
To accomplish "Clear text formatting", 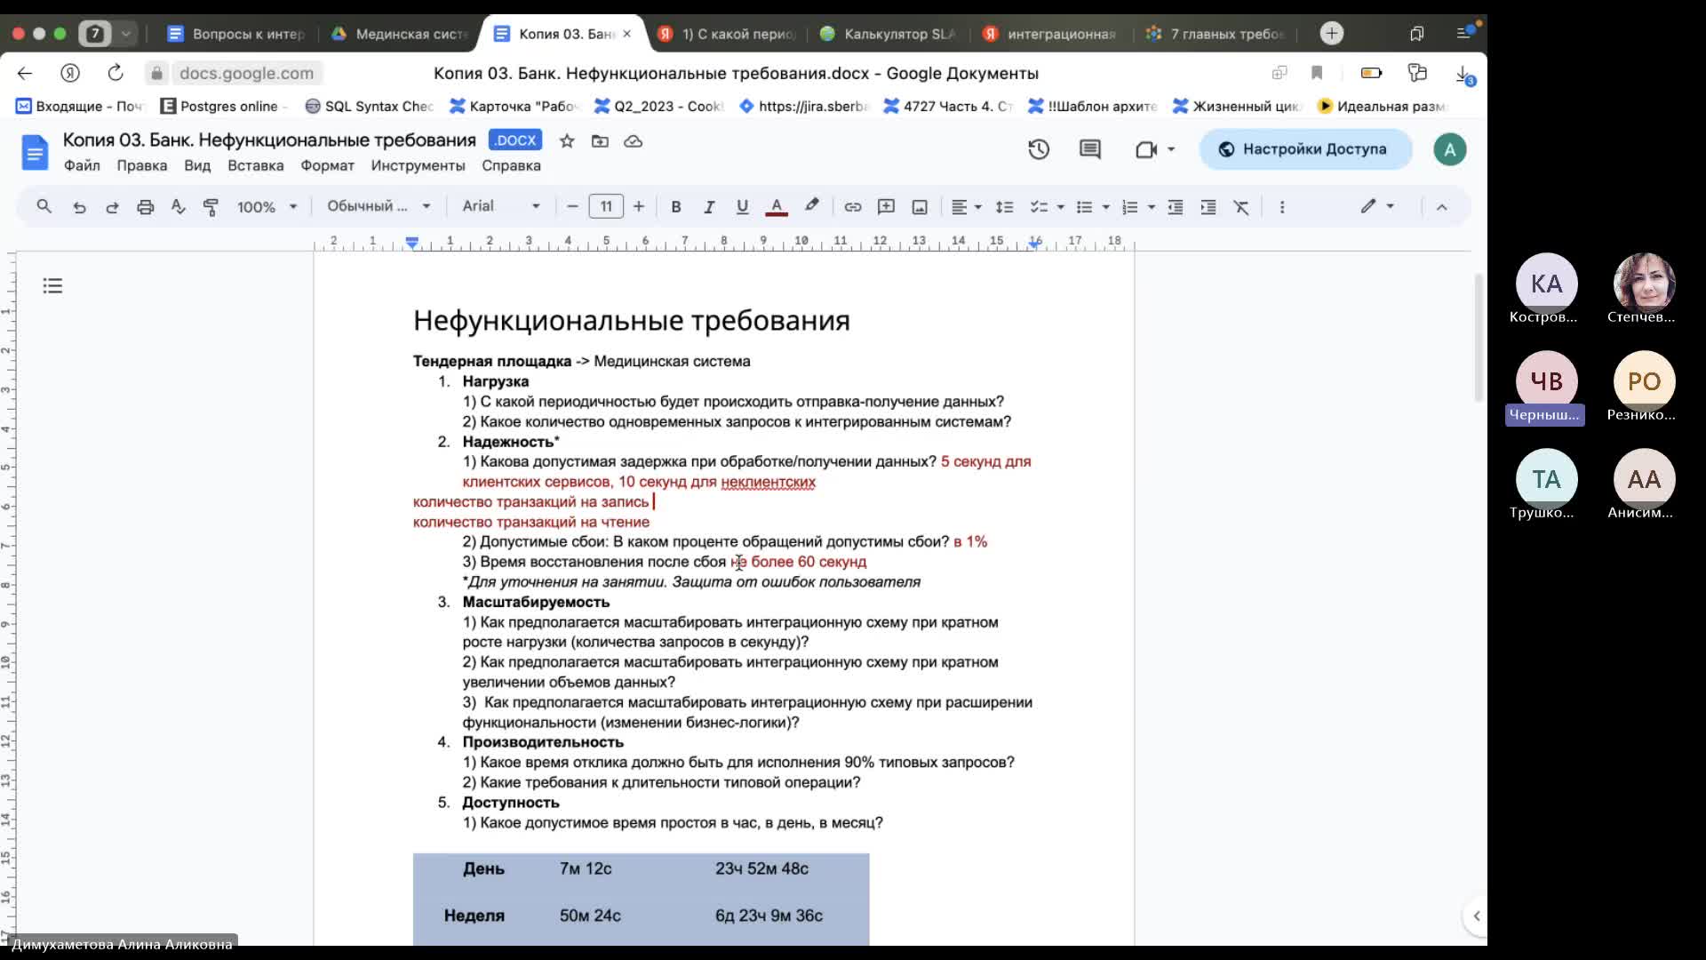I will [x=1241, y=207].
